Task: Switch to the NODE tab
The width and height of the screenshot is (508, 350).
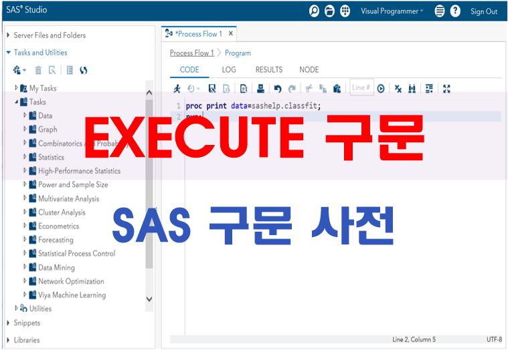Action: tap(309, 69)
